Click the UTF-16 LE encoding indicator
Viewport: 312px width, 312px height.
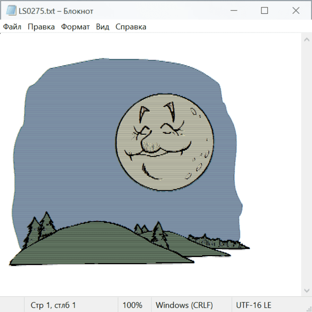point(253,305)
